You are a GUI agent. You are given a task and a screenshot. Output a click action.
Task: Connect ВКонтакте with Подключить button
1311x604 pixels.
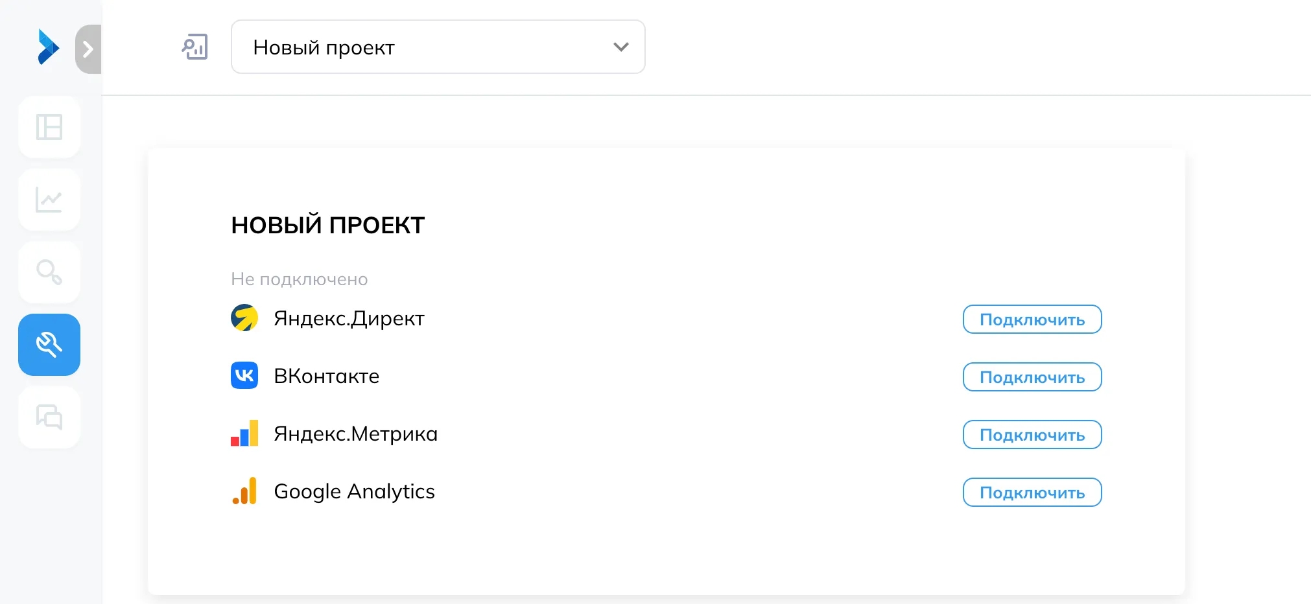tap(1032, 377)
